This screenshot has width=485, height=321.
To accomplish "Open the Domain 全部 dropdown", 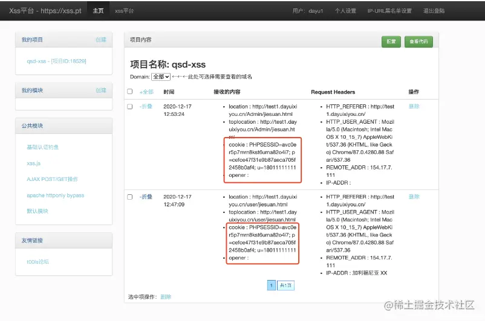I will (161, 77).
